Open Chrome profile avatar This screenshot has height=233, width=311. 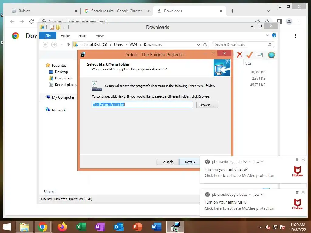pyautogui.click(x=289, y=22)
